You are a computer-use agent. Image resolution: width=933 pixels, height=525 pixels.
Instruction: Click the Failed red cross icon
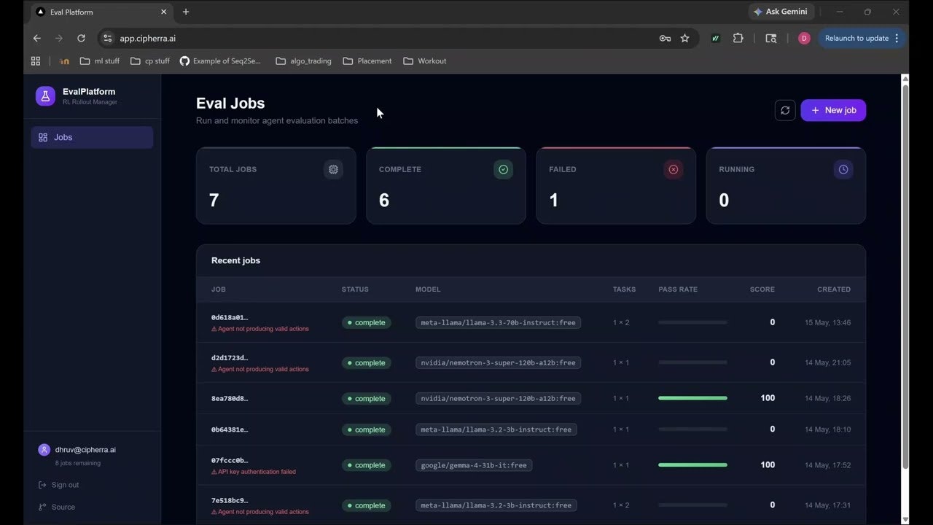tap(673, 169)
